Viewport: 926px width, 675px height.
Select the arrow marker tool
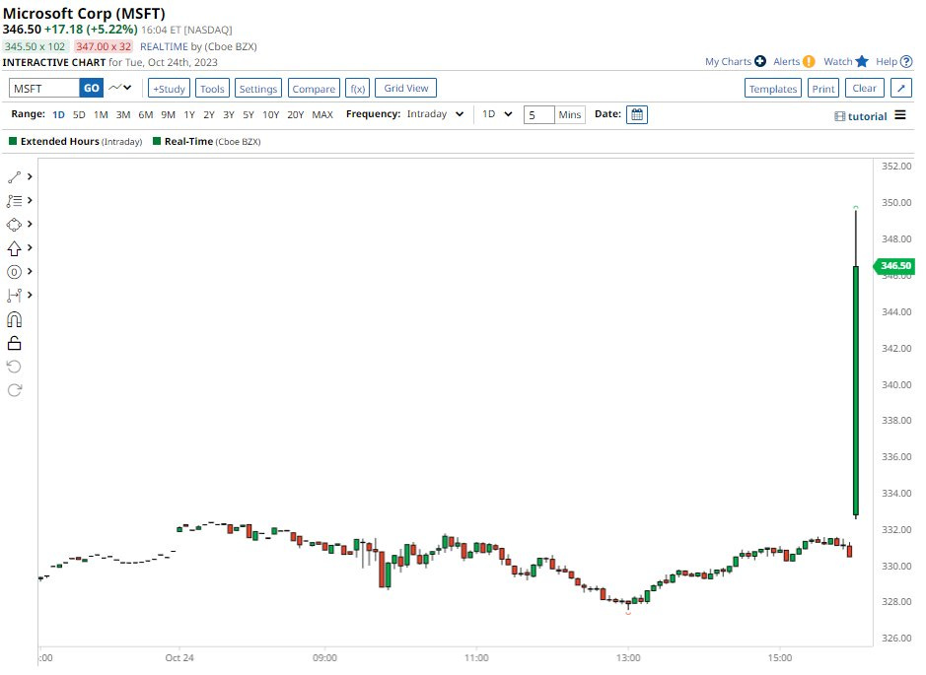(x=15, y=248)
